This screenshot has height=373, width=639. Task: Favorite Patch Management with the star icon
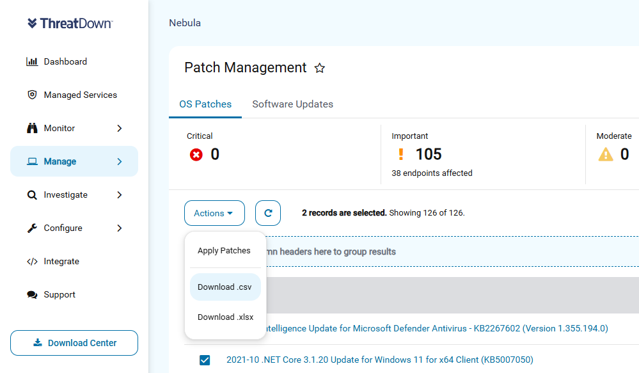tap(320, 68)
